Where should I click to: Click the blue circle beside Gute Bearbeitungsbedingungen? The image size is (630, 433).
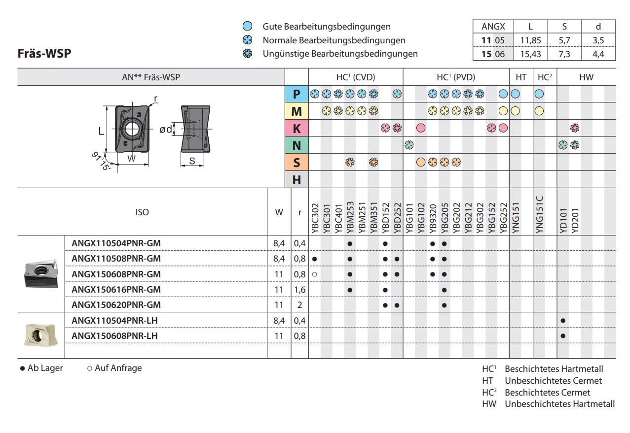[248, 27]
